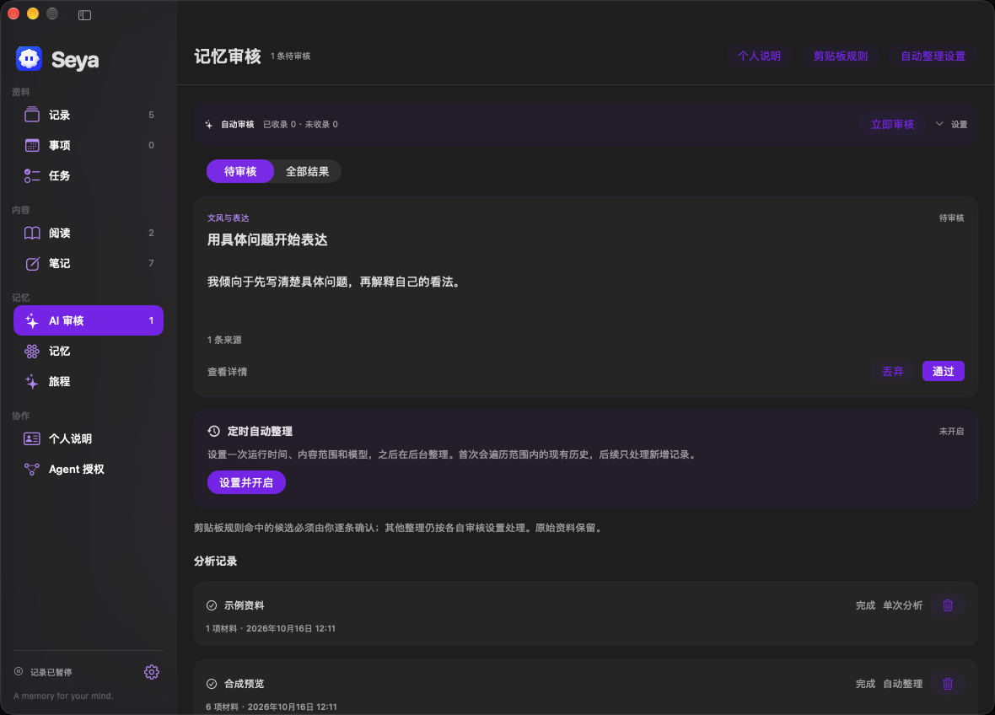Click the 阅读 open-book icon in sidebar
This screenshot has height=715, width=995.
click(32, 233)
